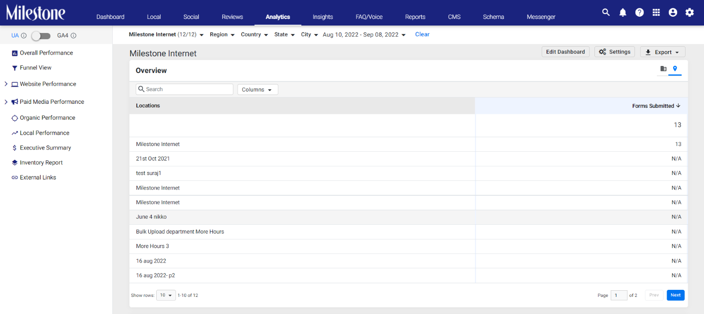Click the Prev page button
704x314 pixels.
654,295
